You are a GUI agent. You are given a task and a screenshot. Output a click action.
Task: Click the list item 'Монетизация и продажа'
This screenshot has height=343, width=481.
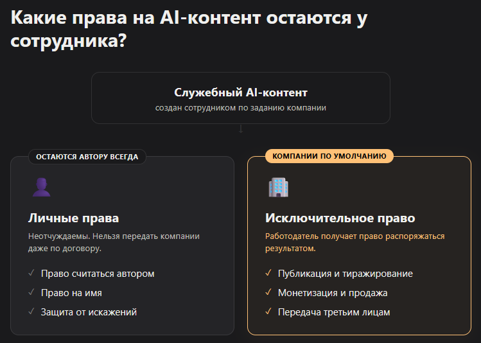(333, 293)
